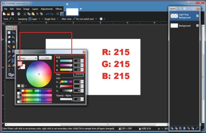Toggle Background layer visibility checkbox
This screenshot has height=133, width=206.
click(197, 26)
